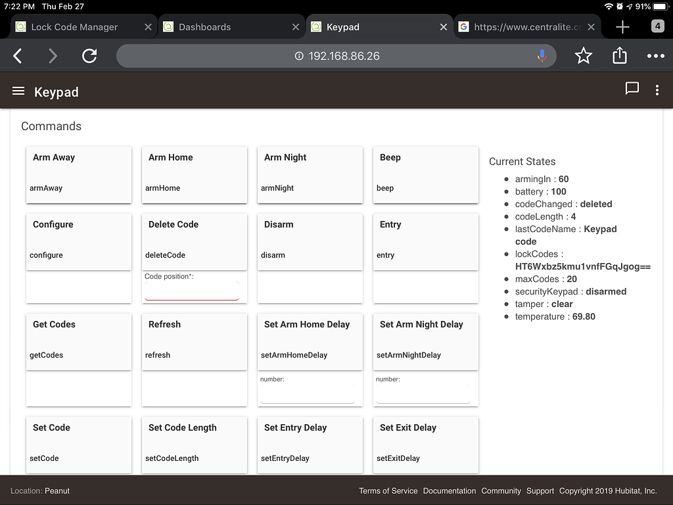Open the Support footer link
This screenshot has width=673, height=505.
(540, 491)
